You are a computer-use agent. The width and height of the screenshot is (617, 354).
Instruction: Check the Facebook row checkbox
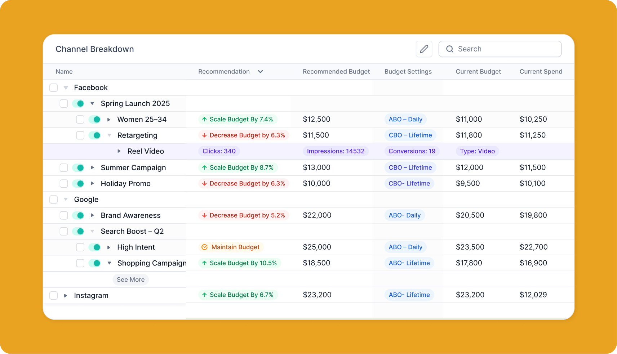tap(54, 88)
